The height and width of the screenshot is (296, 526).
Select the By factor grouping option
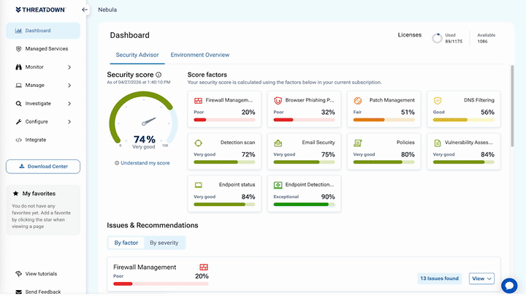point(126,243)
